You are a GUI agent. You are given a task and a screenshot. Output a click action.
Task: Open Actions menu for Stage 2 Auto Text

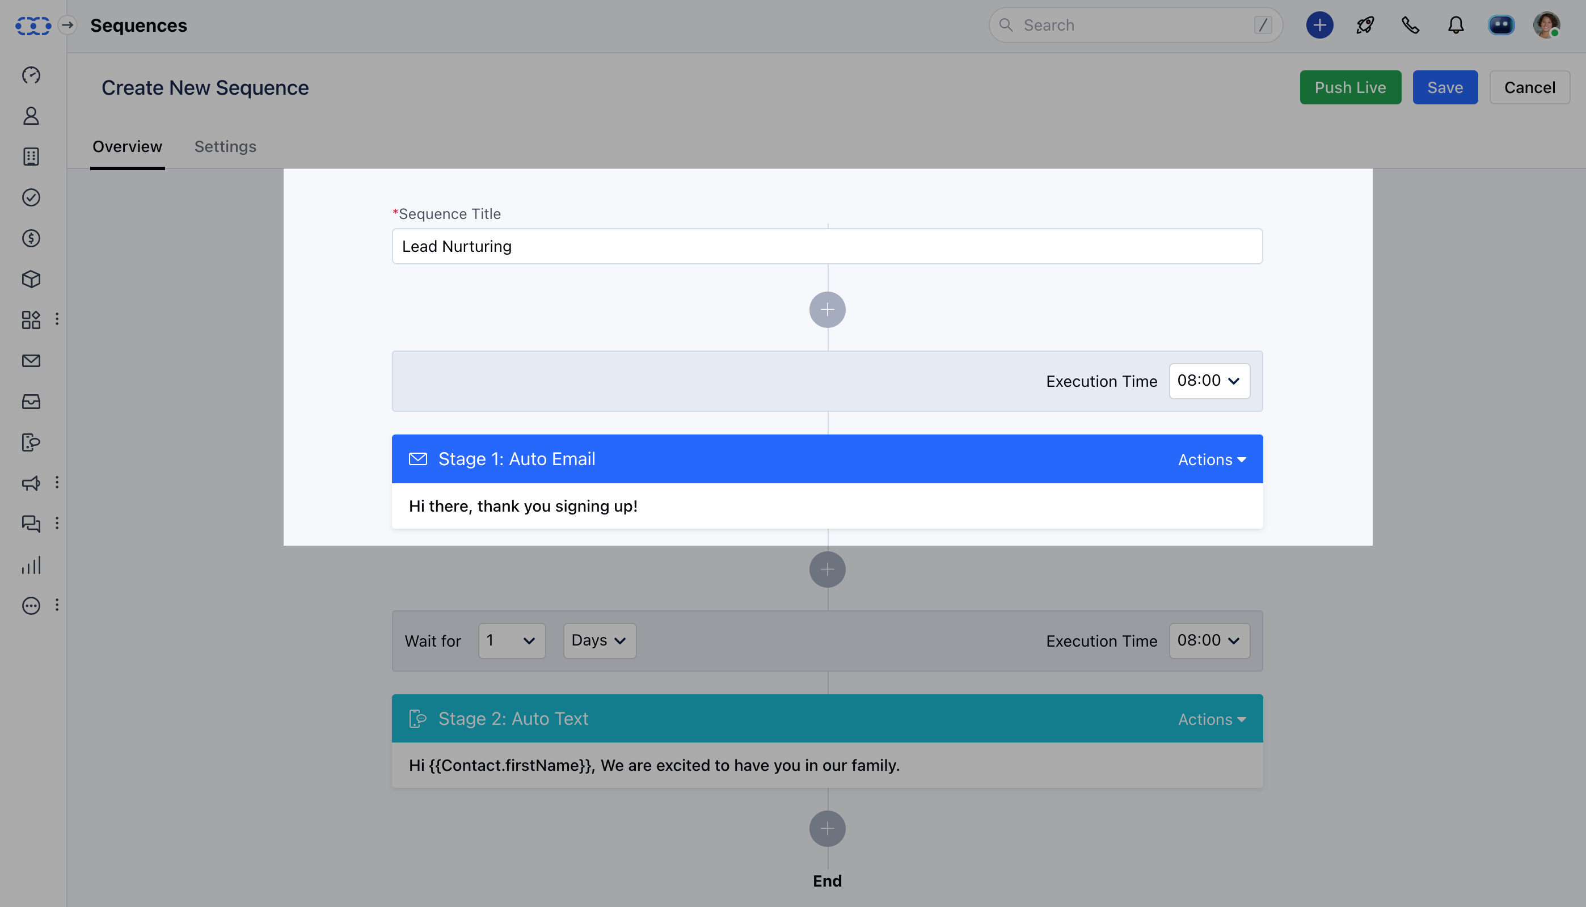coord(1212,719)
